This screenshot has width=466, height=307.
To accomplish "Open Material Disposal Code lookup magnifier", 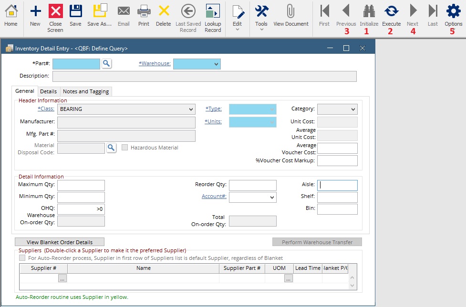I will pyautogui.click(x=111, y=148).
